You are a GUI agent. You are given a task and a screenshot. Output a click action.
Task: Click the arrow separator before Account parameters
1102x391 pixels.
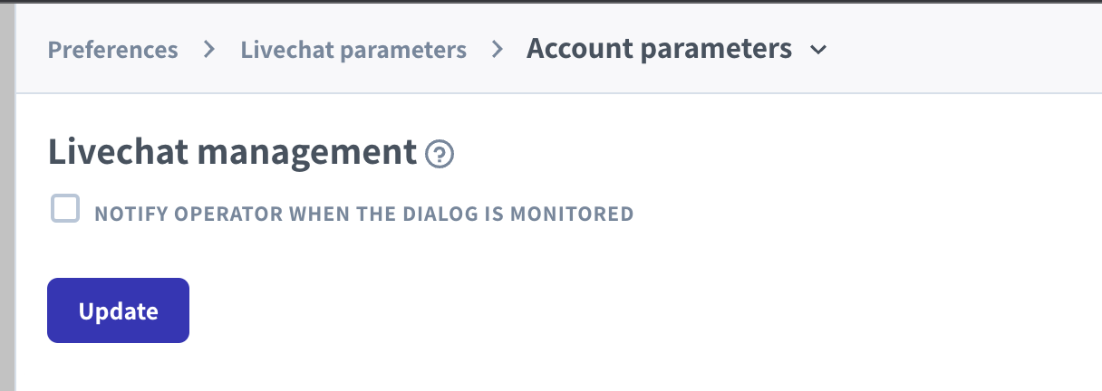[497, 50]
